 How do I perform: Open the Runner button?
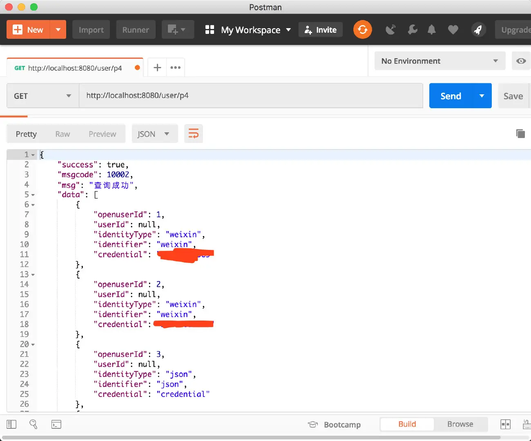[136, 30]
